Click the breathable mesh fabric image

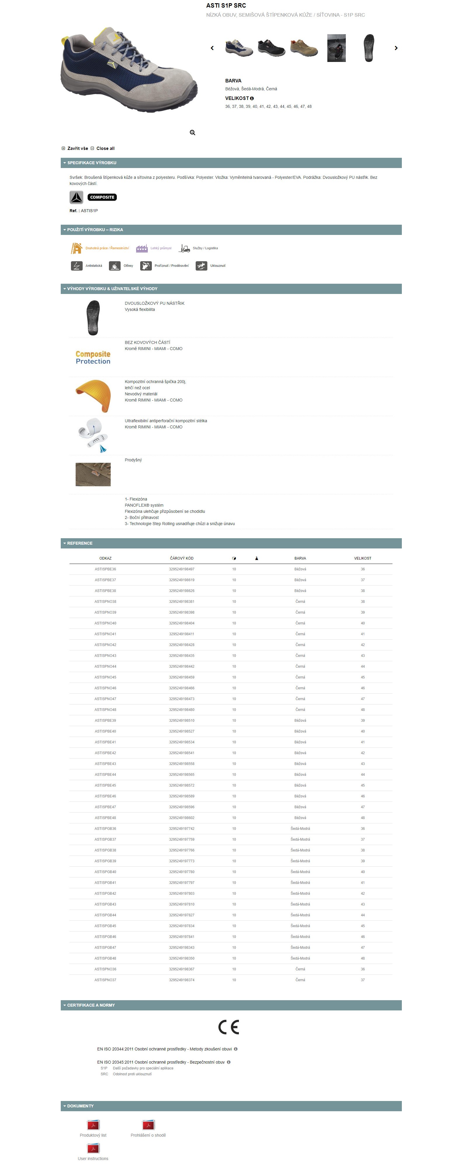click(93, 474)
